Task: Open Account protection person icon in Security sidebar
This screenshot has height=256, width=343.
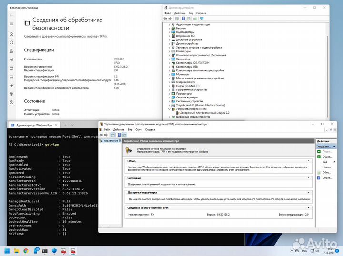Action: [x=11, y=51]
